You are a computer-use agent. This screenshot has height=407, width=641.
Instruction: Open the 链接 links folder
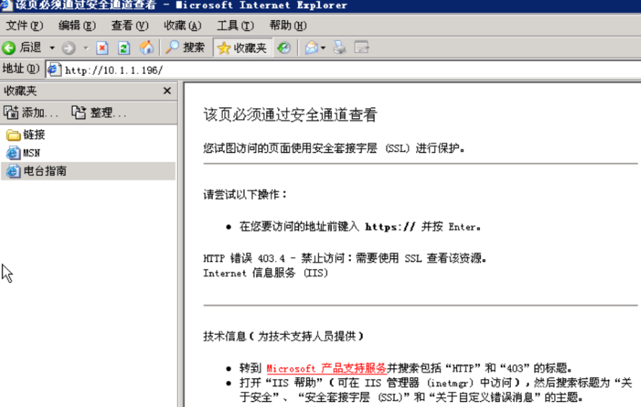tap(26, 135)
